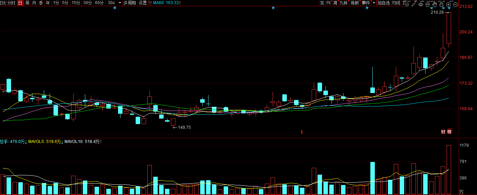Switch to 1分 one-minute chart
This screenshot has width=477, height=195.
[x=56, y=3]
